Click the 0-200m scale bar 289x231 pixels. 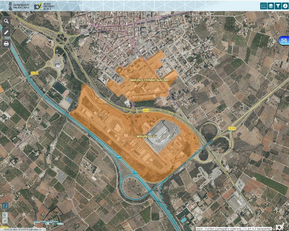point(49,223)
